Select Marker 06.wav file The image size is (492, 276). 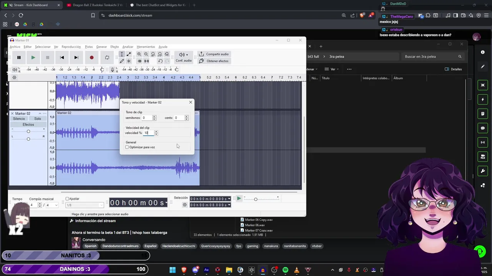pyautogui.click(x=255, y=225)
